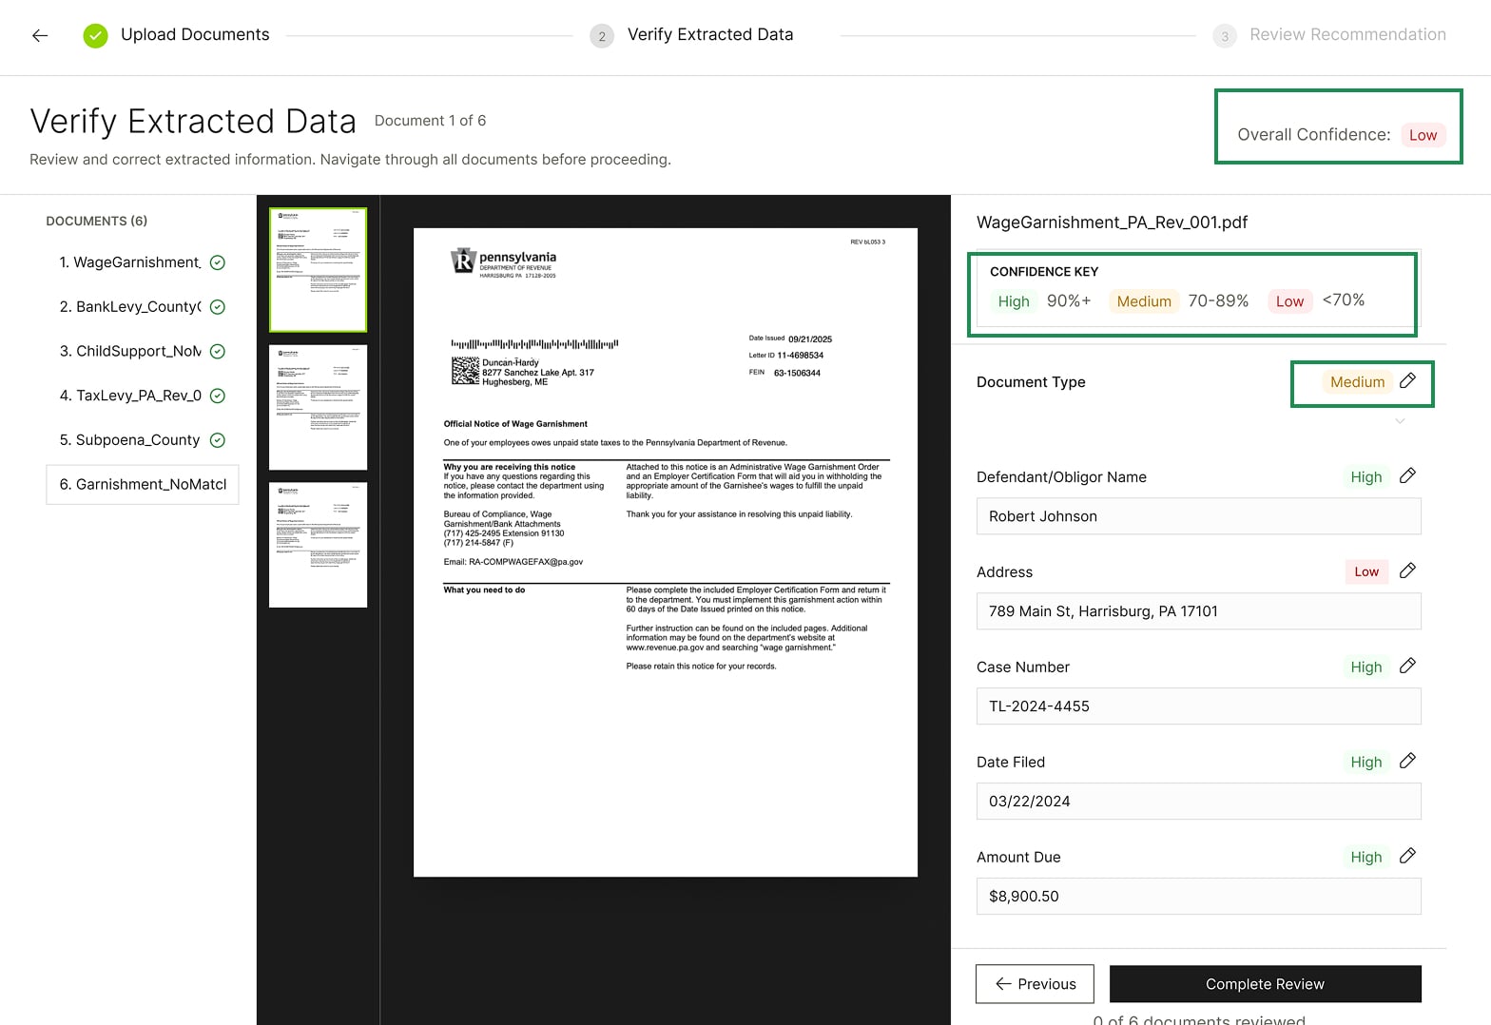Jump to Review Recommendation step
Screen dimensions: 1491x1025
1346,35
